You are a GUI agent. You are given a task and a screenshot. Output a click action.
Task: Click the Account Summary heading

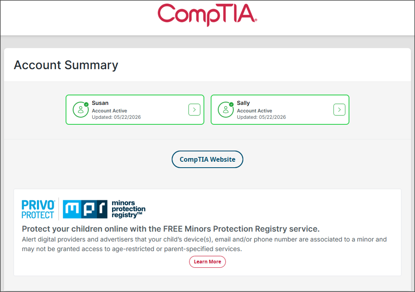coord(66,65)
